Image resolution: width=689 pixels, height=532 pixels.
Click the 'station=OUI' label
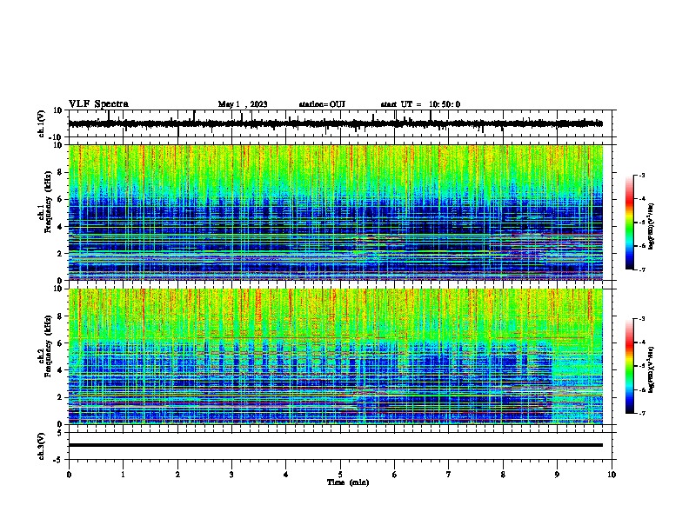coord(322,104)
